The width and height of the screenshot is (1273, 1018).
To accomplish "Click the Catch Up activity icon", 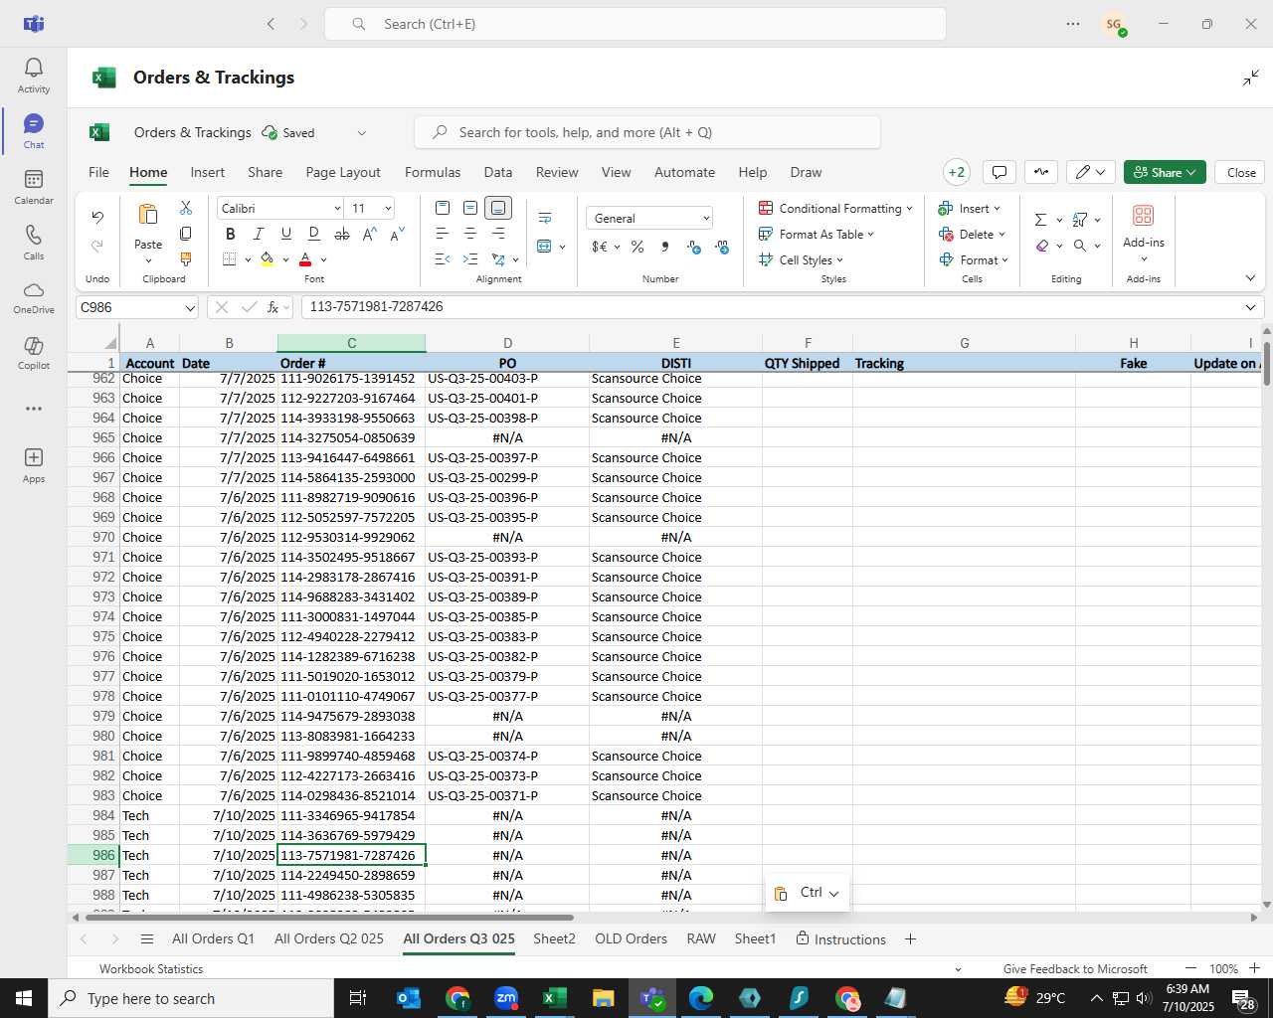I will click(x=1041, y=172).
